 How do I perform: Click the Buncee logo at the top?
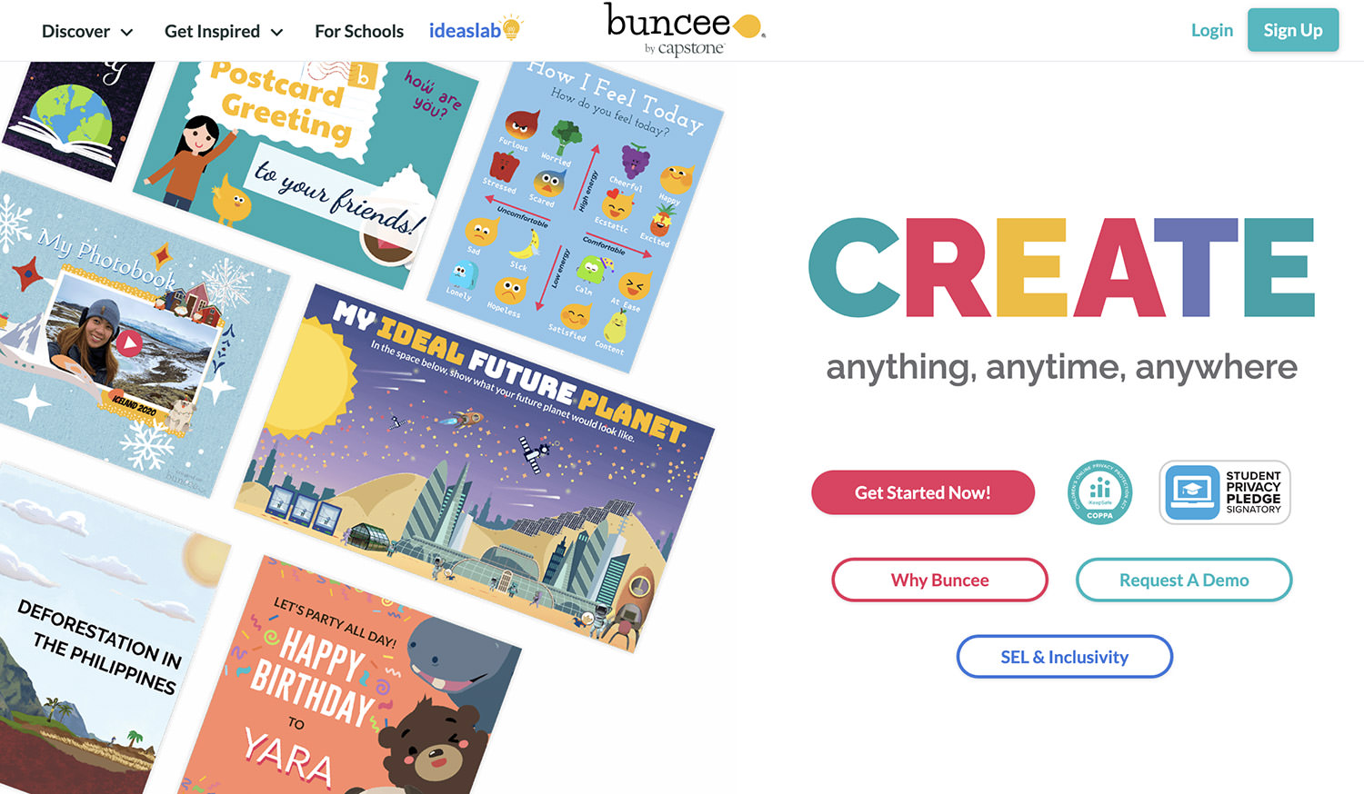click(x=685, y=30)
